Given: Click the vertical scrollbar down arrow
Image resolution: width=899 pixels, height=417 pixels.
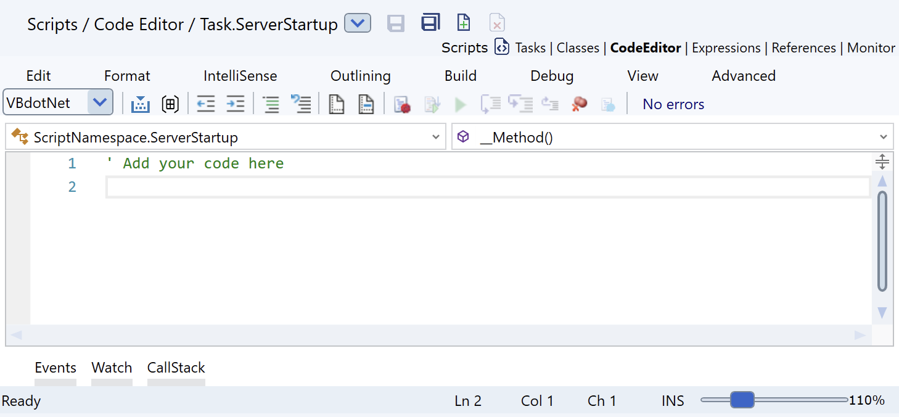Looking at the screenshot, I should pyautogui.click(x=882, y=313).
